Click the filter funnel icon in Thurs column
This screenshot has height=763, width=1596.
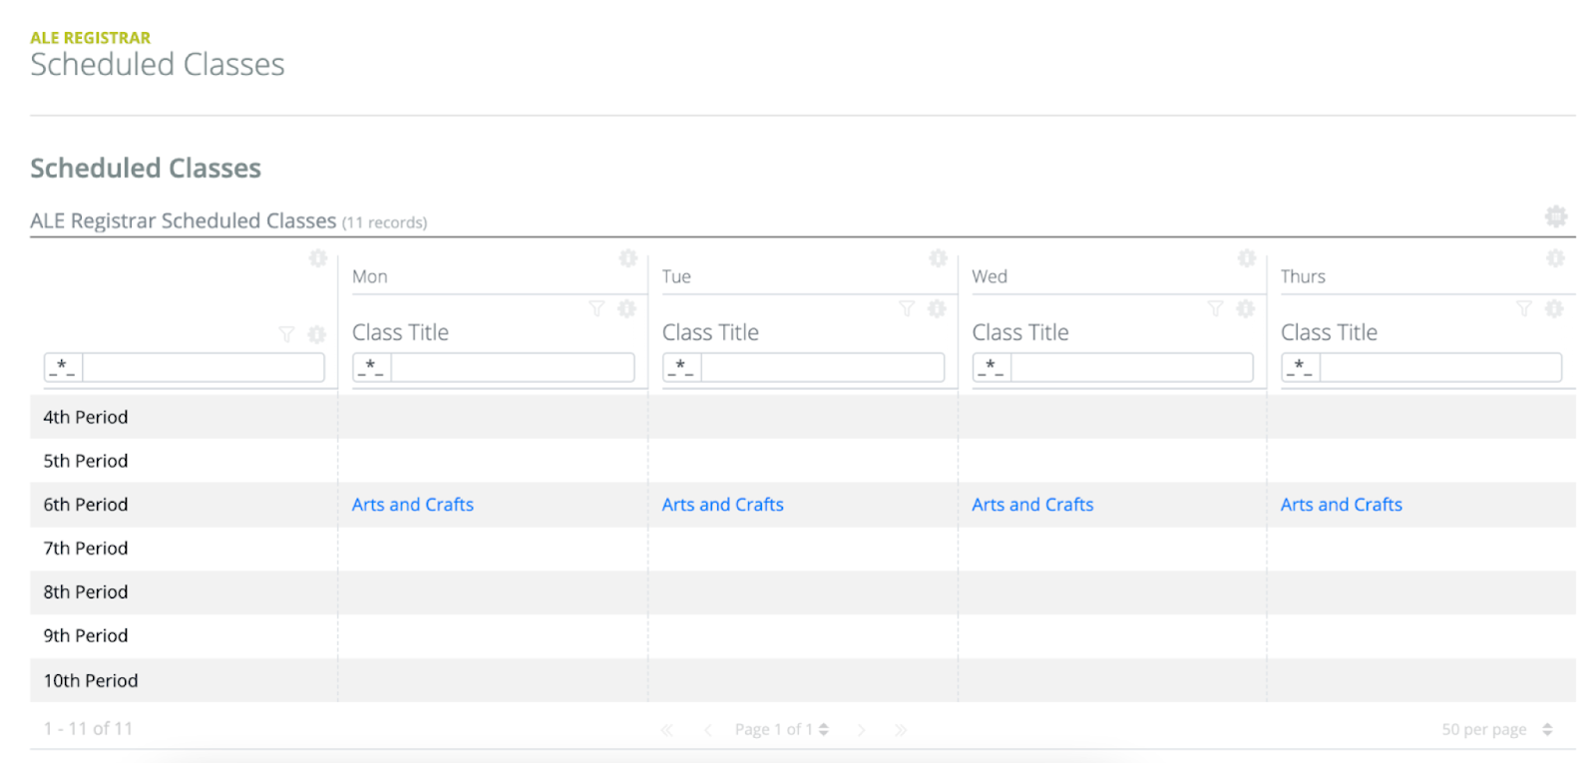click(1524, 309)
